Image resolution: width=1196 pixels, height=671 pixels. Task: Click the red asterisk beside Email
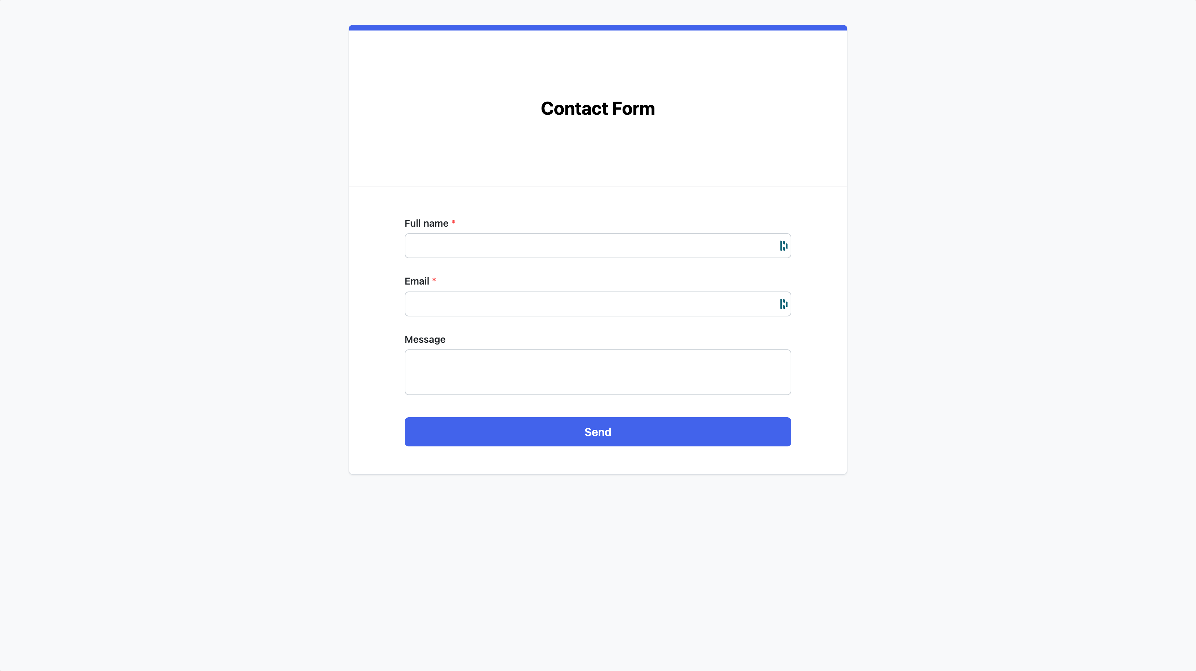click(434, 280)
